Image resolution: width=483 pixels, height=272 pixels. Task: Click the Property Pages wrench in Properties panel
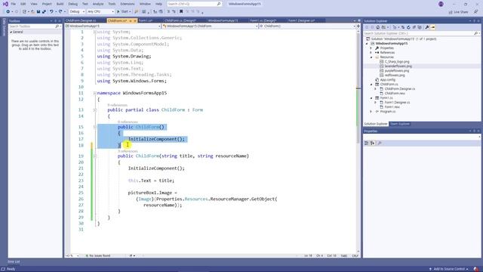click(x=380, y=143)
